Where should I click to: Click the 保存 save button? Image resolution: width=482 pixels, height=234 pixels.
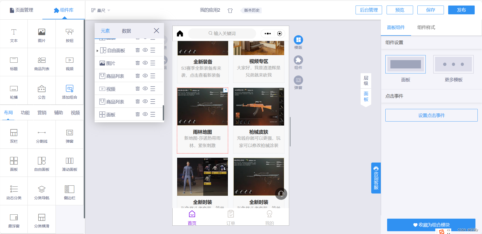(x=431, y=10)
